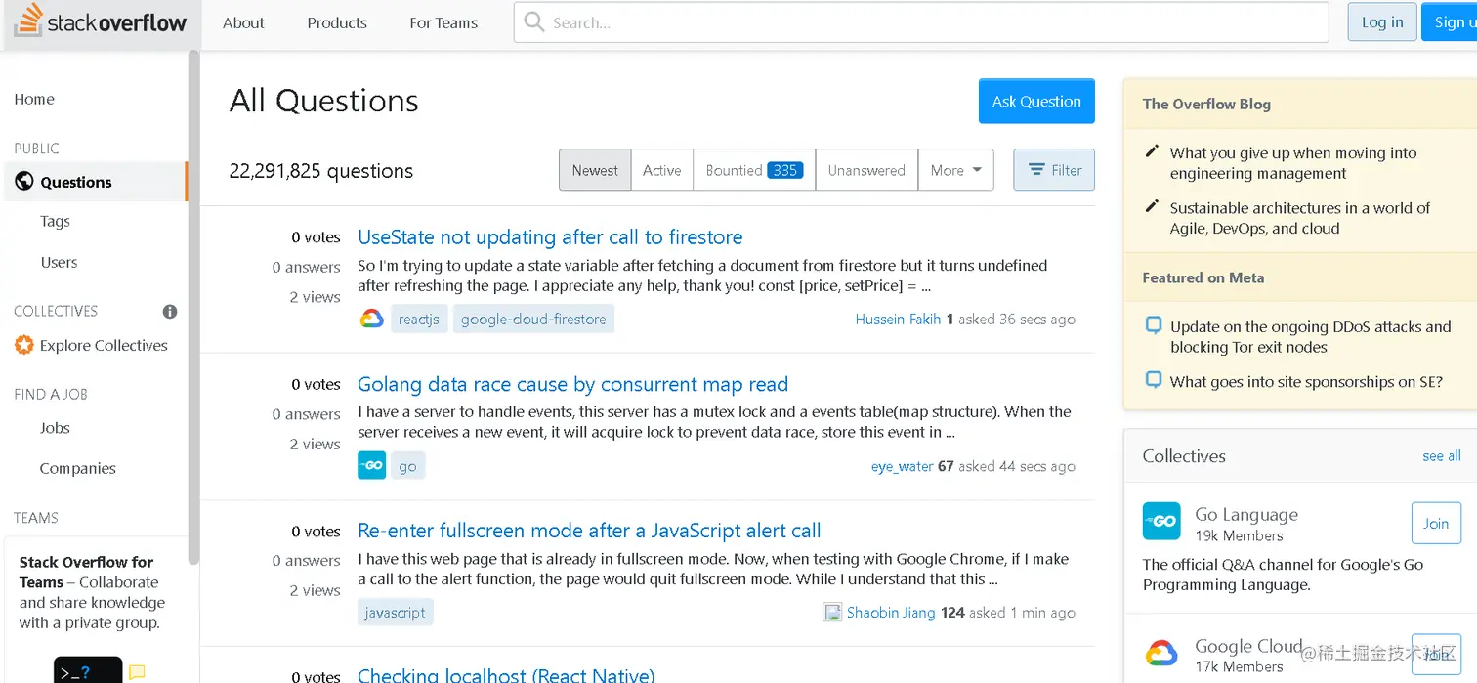Select the Newest tab

595,170
